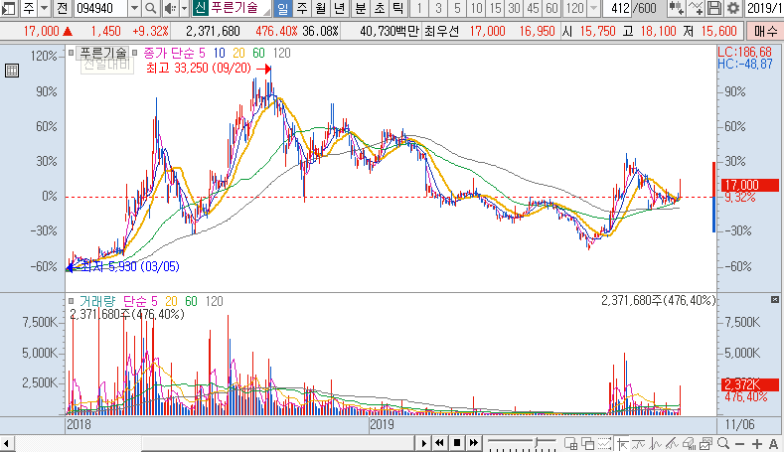Click the 전일대비 button in chart

point(107,65)
